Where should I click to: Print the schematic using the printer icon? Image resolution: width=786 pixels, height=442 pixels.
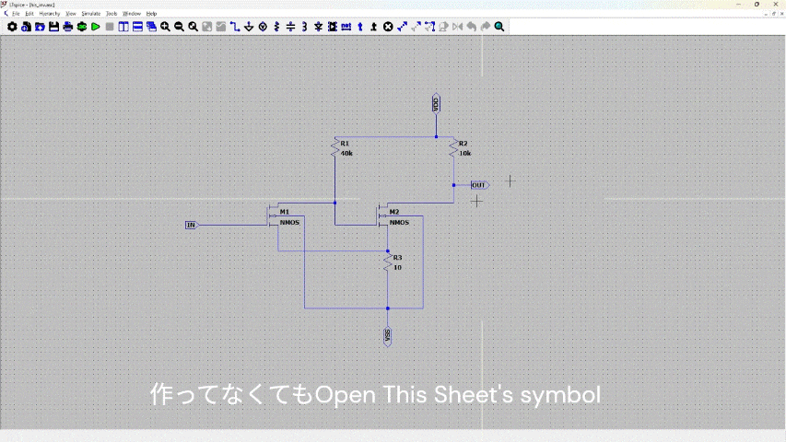click(x=67, y=27)
